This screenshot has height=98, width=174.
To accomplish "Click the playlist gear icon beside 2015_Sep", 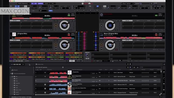I will (63, 67).
